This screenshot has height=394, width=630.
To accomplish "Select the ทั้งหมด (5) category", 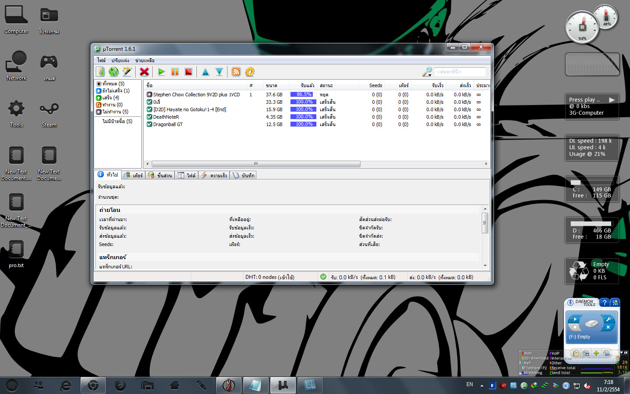I will coord(113,84).
